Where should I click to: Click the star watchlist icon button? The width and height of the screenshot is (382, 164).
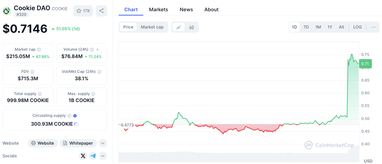(x=83, y=11)
